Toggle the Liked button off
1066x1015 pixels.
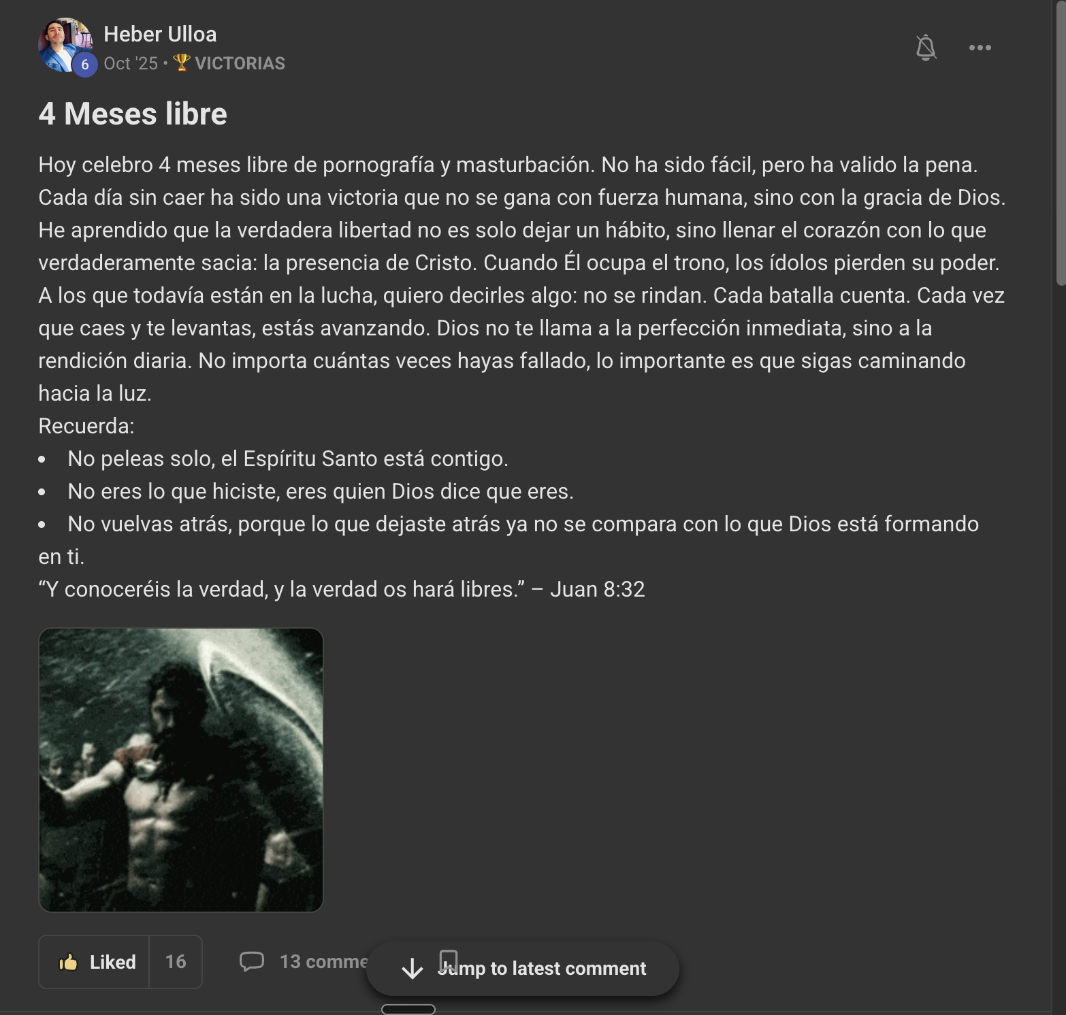tap(94, 962)
